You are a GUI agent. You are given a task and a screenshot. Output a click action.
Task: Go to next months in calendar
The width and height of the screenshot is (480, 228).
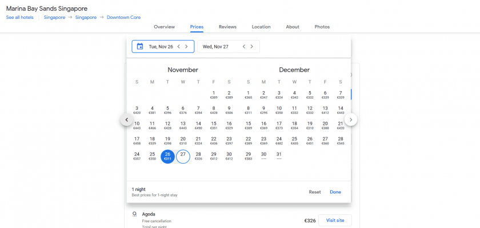pyautogui.click(x=351, y=120)
